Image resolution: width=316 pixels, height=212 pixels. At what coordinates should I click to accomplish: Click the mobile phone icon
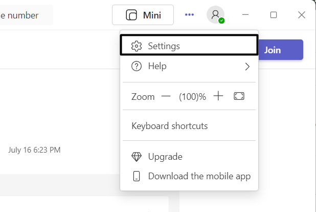coord(137,176)
